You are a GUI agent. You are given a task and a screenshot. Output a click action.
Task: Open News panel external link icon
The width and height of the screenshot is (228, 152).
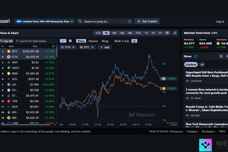pyautogui.click(x=196, y=56)
